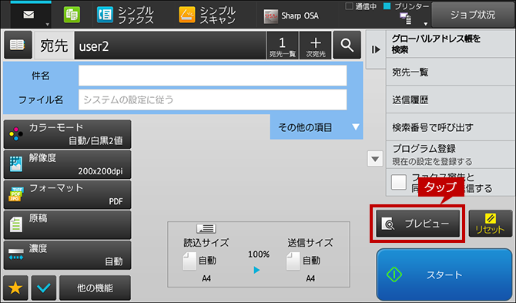Open 解像度 resolution setting

pyautogui.click(x=68, y=165)
